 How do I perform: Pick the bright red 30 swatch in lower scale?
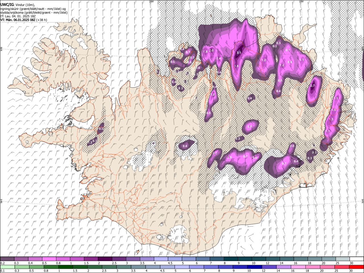tap(356, 267)
